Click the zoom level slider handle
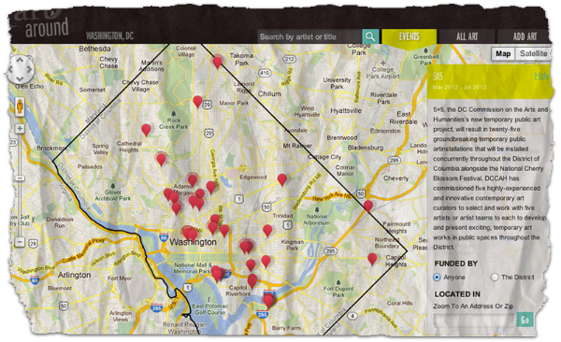This screenshot has height=342, width=561. [20, 178]
